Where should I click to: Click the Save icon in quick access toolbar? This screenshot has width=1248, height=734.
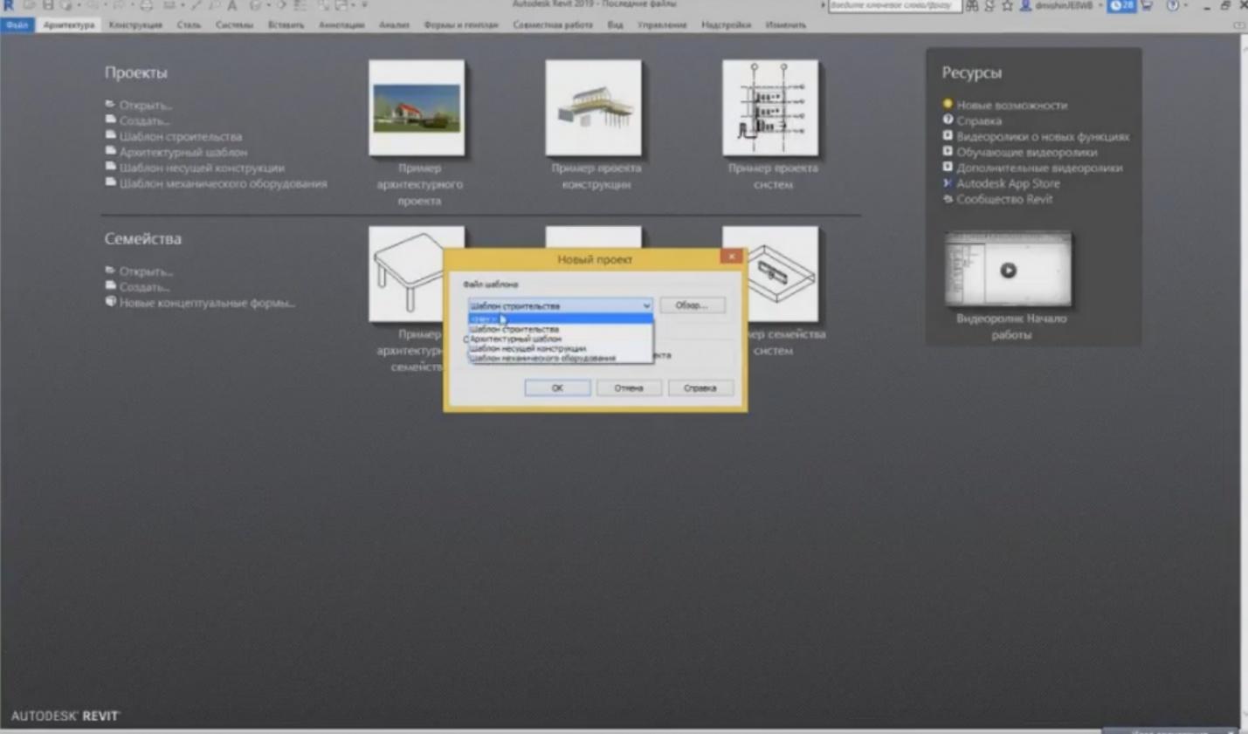[48, 5]
